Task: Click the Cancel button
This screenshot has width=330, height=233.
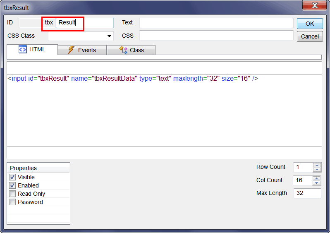Action: (310, 36)
